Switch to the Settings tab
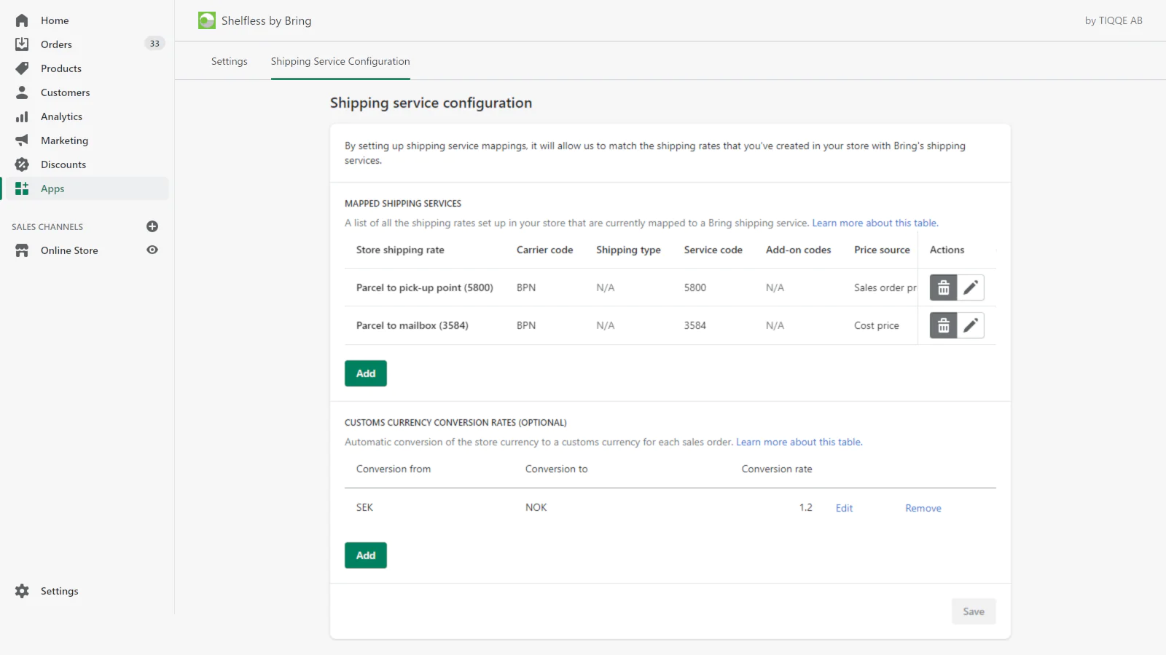Viewport: 1166px width, 655px height. click(229, 61)
